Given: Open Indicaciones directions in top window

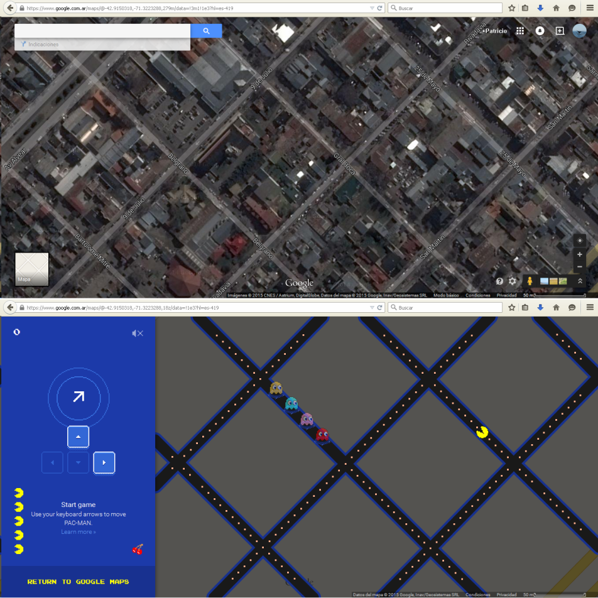Looking at the screenshot, I should coord(40,44).
